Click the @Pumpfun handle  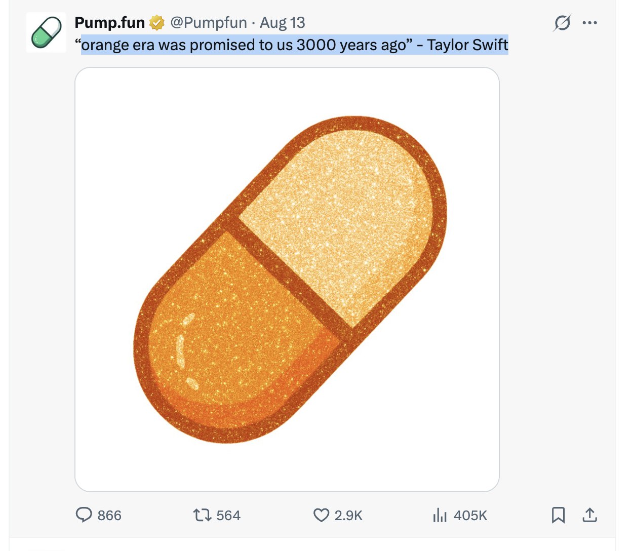click(x=209, y=23)
